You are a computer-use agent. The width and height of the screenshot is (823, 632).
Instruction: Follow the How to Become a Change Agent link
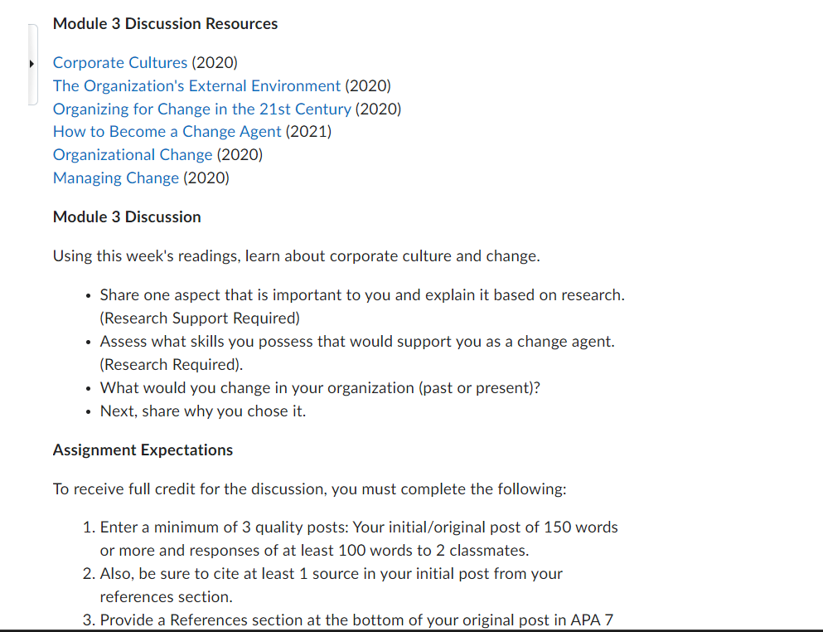tap(167, 131)
